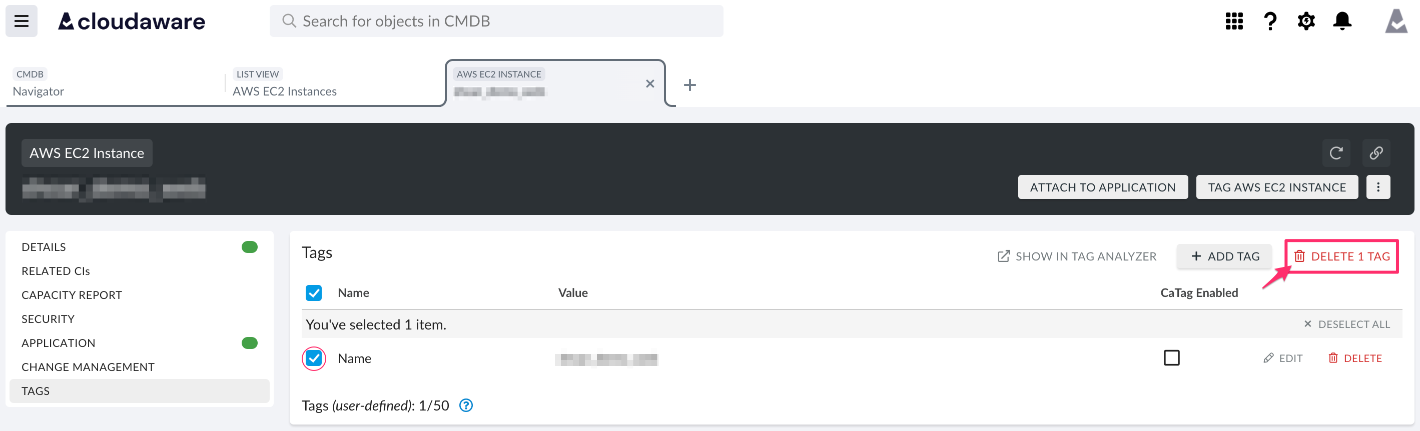Copy link with the chain icon

1376,152
